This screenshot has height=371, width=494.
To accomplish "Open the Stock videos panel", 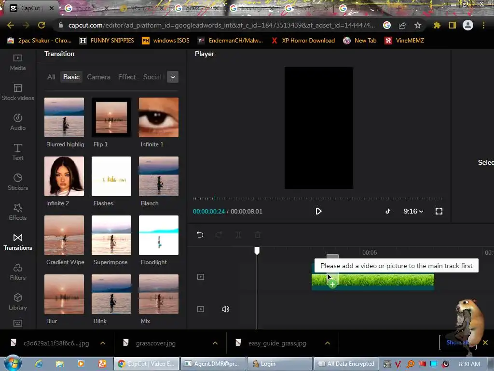I will [18, 92].
